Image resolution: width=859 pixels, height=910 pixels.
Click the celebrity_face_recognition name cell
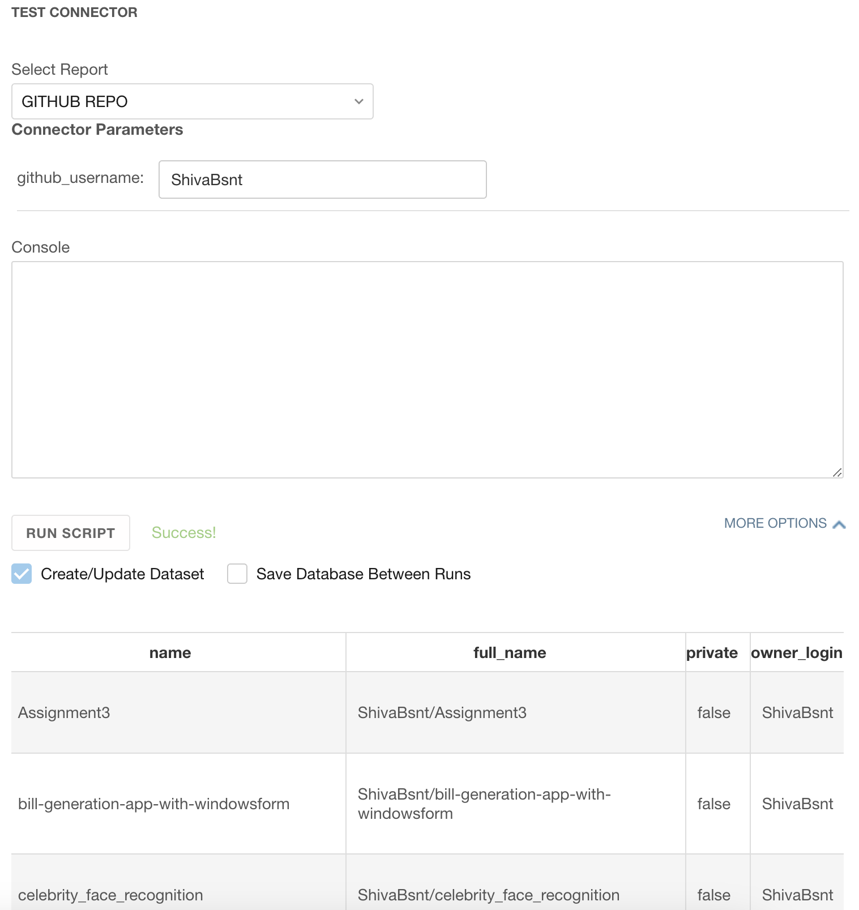click(x=110, y=895)
